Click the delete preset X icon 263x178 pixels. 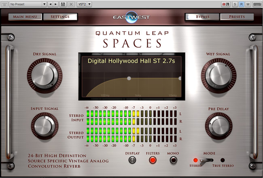coord(71,4)
